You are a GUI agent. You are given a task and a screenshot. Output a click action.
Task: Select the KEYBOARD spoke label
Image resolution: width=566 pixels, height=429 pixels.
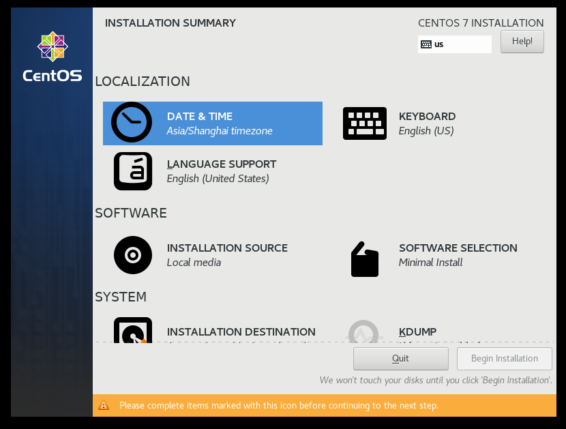[x=427, y=117]
